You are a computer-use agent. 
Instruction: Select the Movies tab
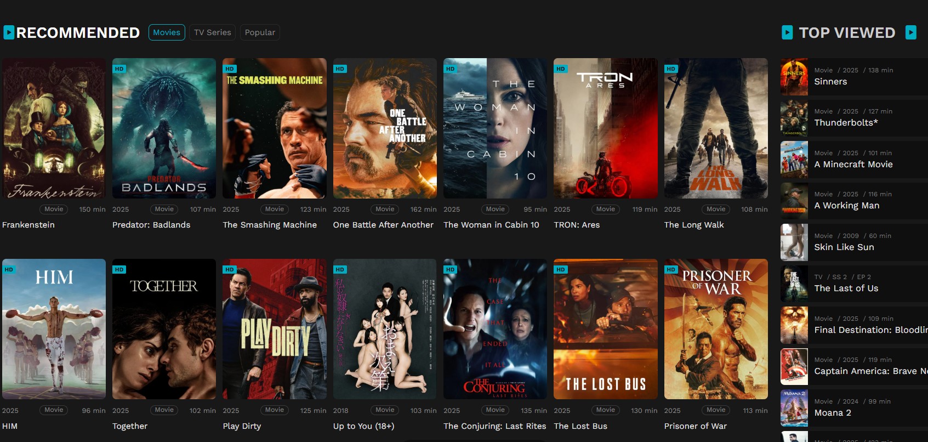[x=167, y=32]
